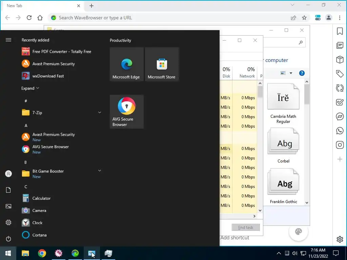Open Fonts window help button
The image size is (347, 260).
point(302,73)
